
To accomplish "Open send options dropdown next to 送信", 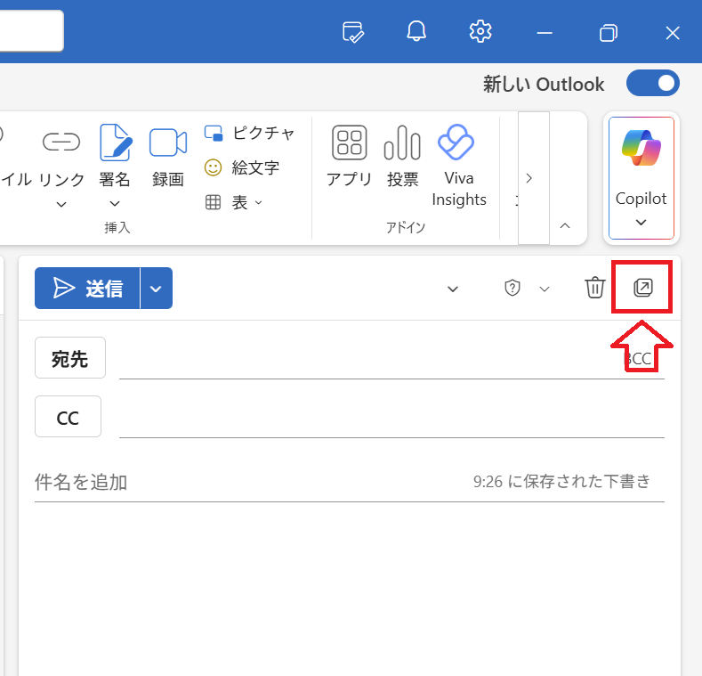I will click(157, 289).
